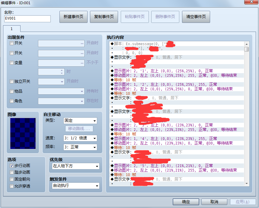Select 移动图片 (23%,23%), 255 command line
The width and height of the screenshot is (259, 208).
pyautogui.click(x=177, y=130)
